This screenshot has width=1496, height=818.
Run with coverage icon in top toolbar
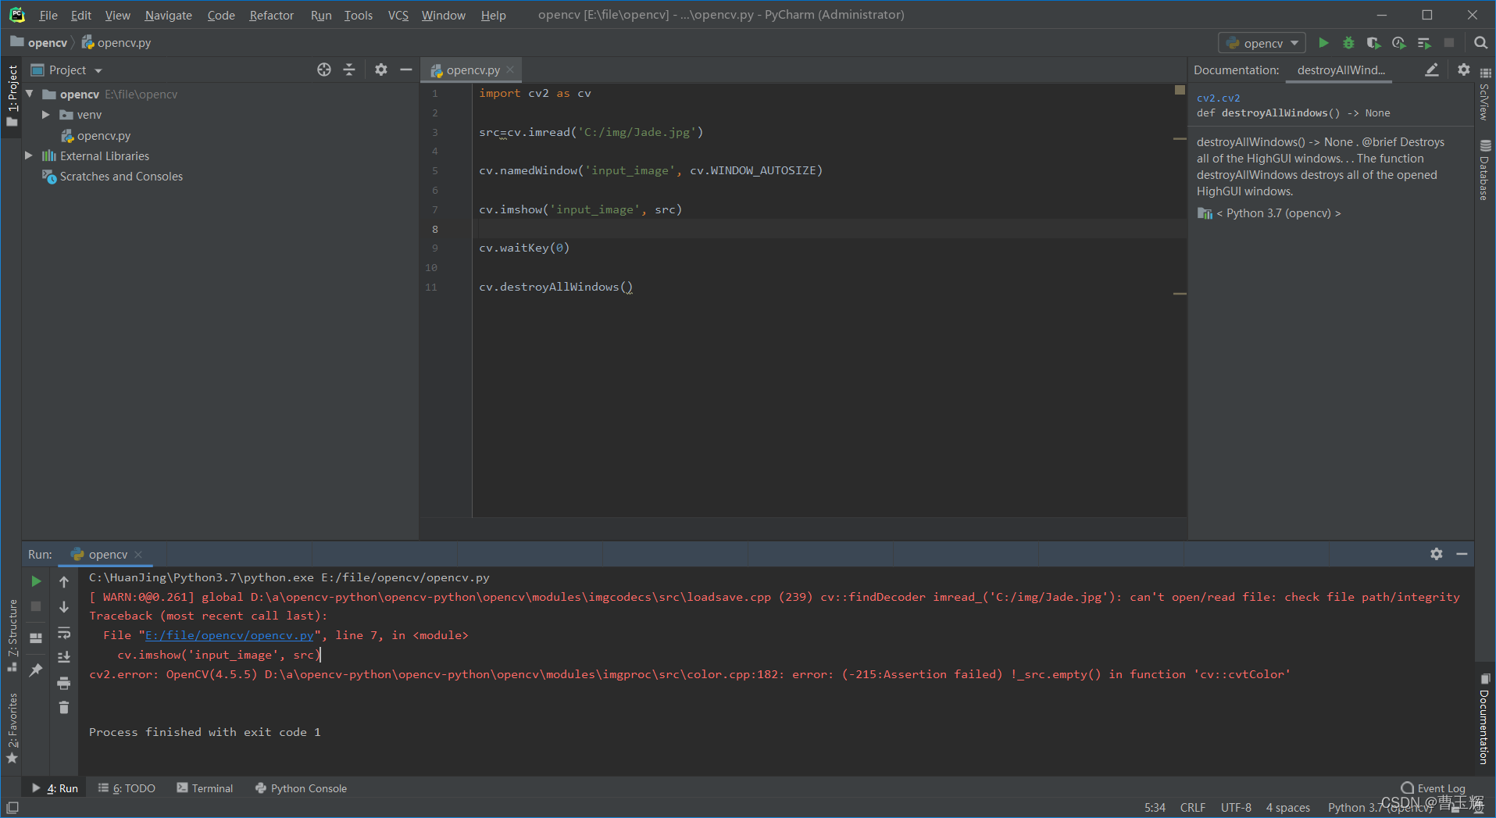coord(1373,43)
